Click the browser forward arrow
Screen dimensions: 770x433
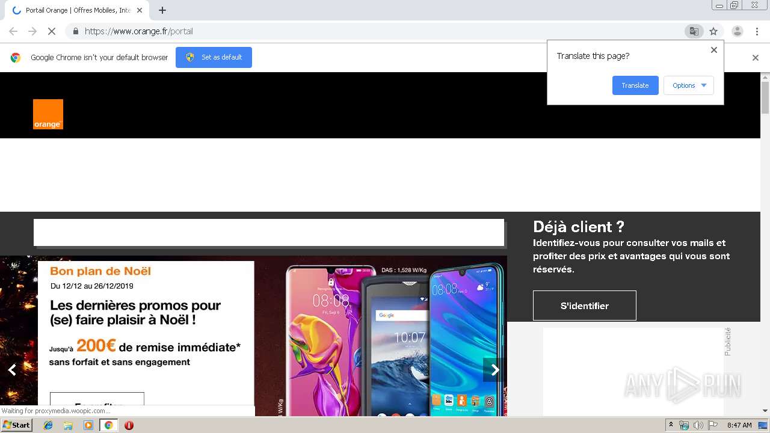(32, 31)
